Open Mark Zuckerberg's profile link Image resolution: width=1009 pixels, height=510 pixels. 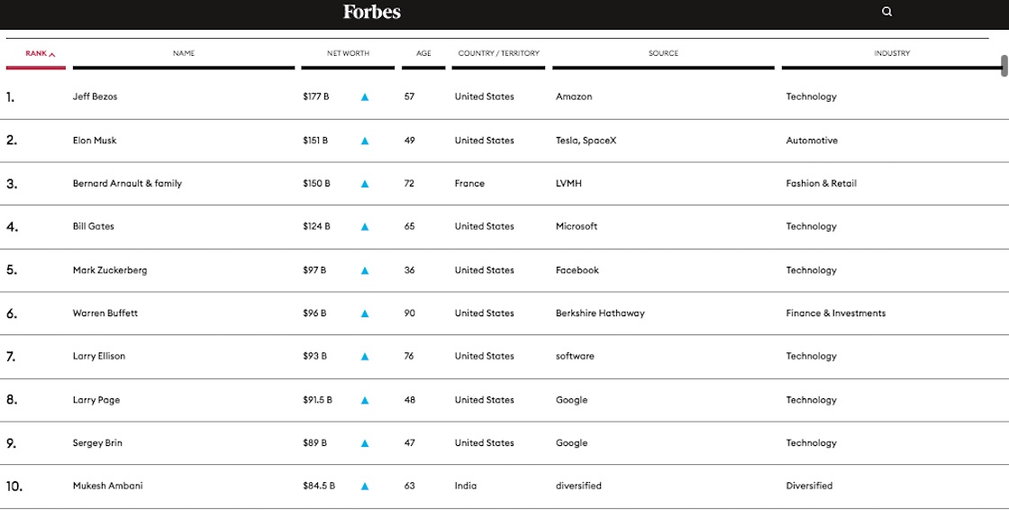point(110,270)
